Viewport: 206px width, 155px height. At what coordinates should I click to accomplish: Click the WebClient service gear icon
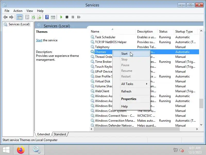point(92,91)
